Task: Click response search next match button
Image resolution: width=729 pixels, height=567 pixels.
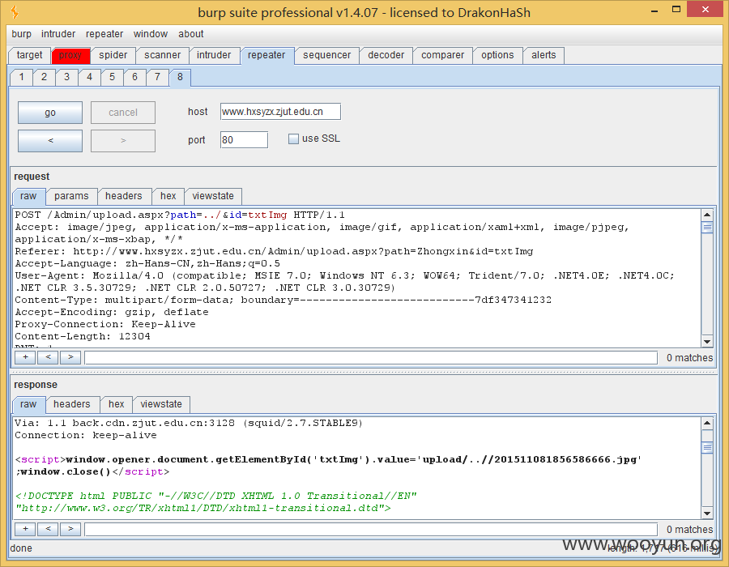Action: click(x=70, y=529)
